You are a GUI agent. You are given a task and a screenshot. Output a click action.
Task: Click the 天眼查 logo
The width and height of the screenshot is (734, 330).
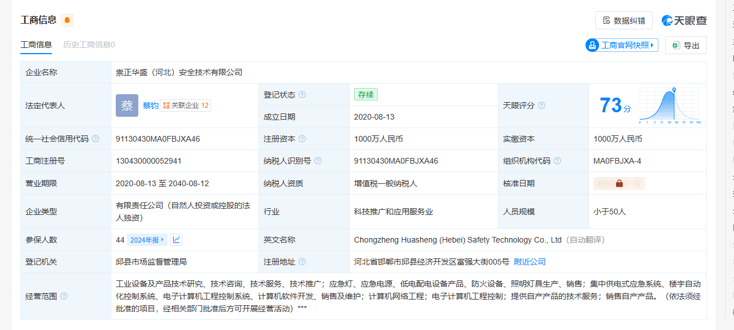(684, 20)
